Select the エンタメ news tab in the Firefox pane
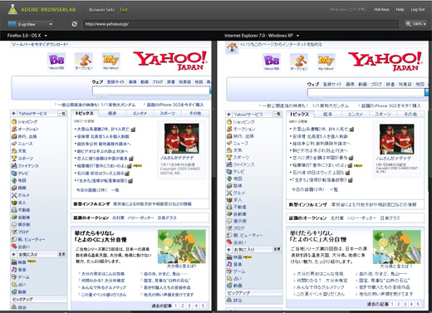 (140, 114)
